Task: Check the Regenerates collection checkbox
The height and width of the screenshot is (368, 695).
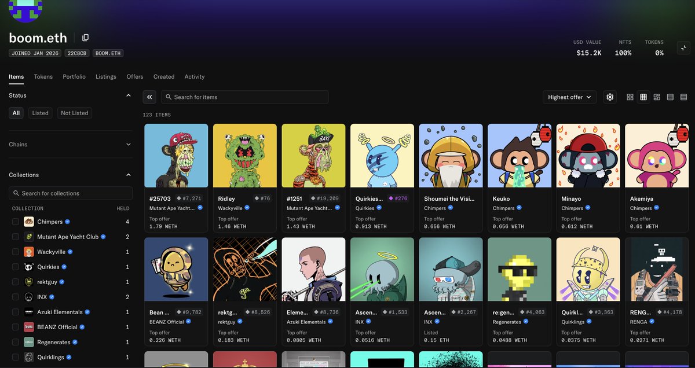Action: click(x=16, y=342)
